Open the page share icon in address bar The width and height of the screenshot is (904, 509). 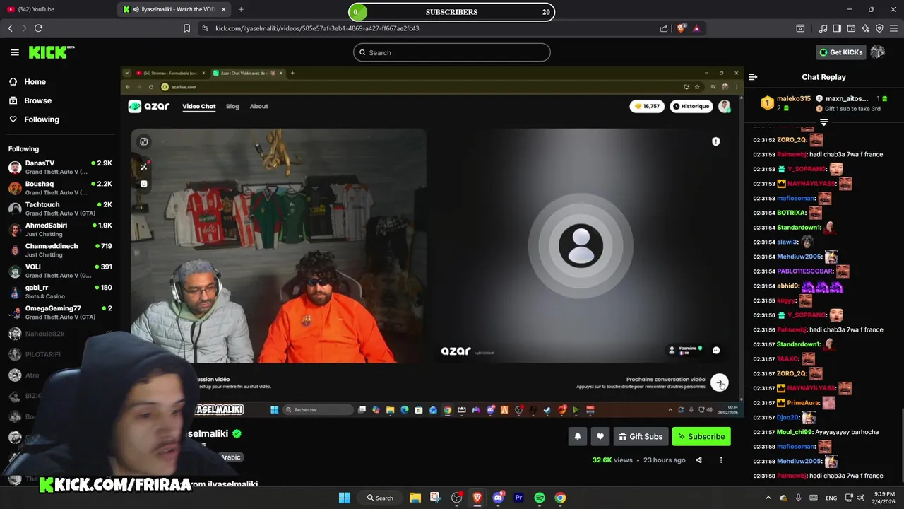(x=664, y=28)
